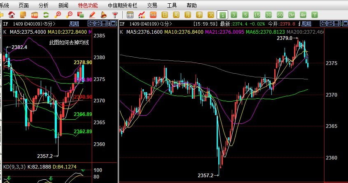Image resolution: width=348 pixels, height=183 pixels.
Task: Switch to the 15-minute period button
Action: pyautogui.click(x=257, y=15)
